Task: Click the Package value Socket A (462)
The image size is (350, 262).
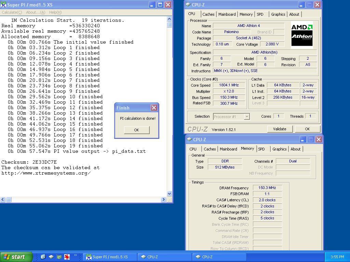Action: (x=248, y=38)
